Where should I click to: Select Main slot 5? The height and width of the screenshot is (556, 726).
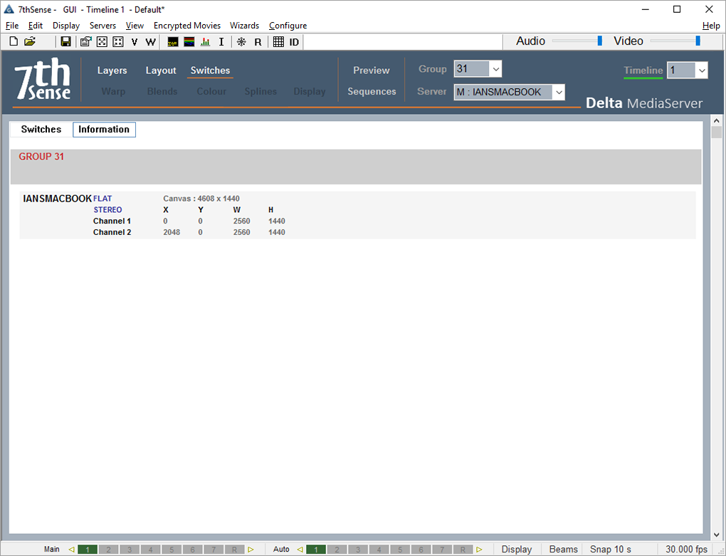click(x=172, y=550)
